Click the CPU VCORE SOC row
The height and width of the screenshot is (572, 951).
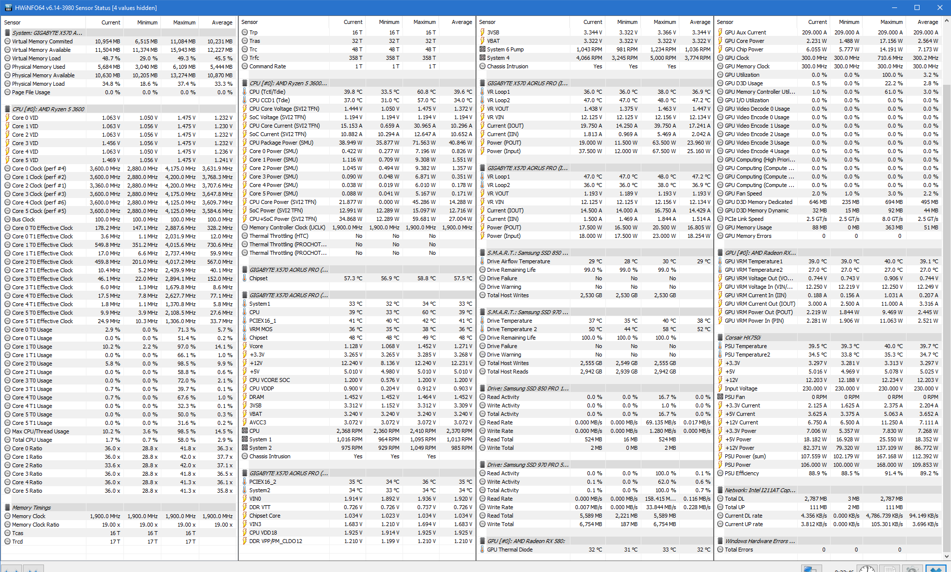pos(357,380)
